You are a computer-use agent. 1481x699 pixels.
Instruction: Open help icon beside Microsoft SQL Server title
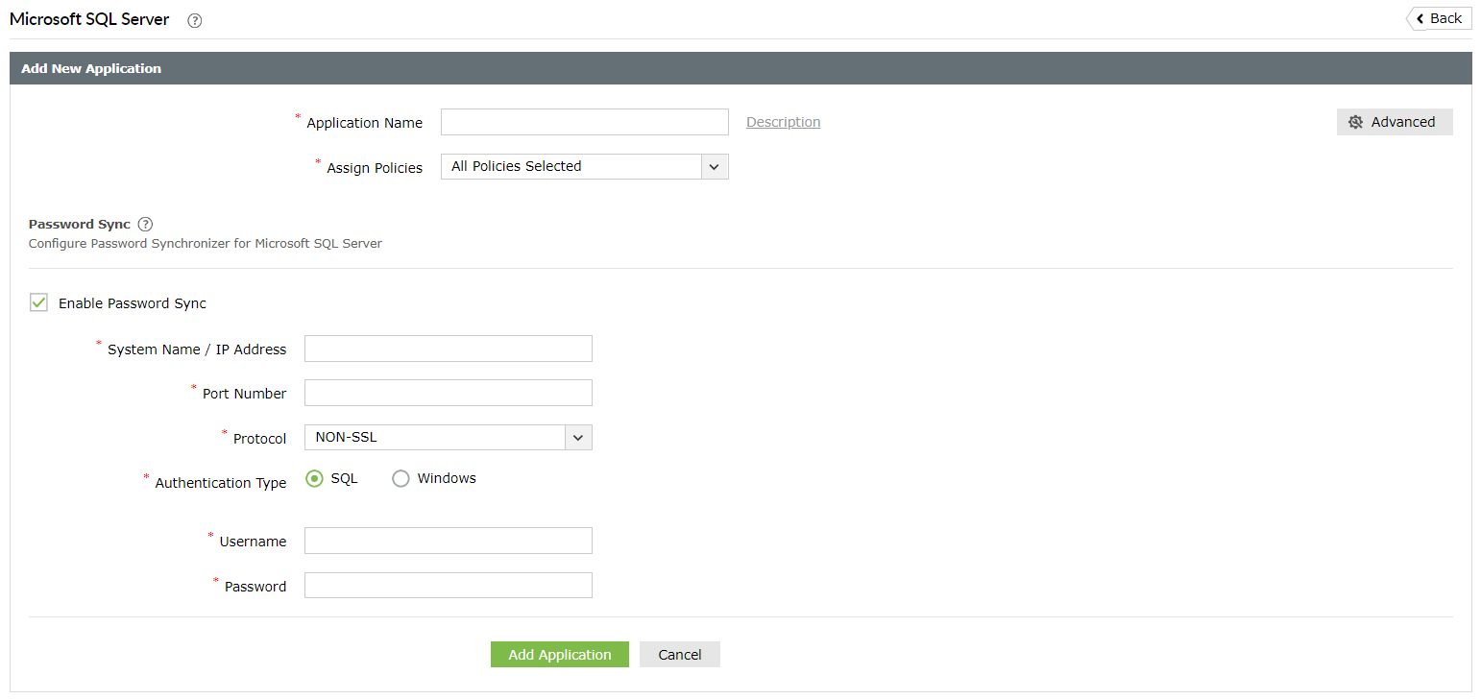(195, 20)
